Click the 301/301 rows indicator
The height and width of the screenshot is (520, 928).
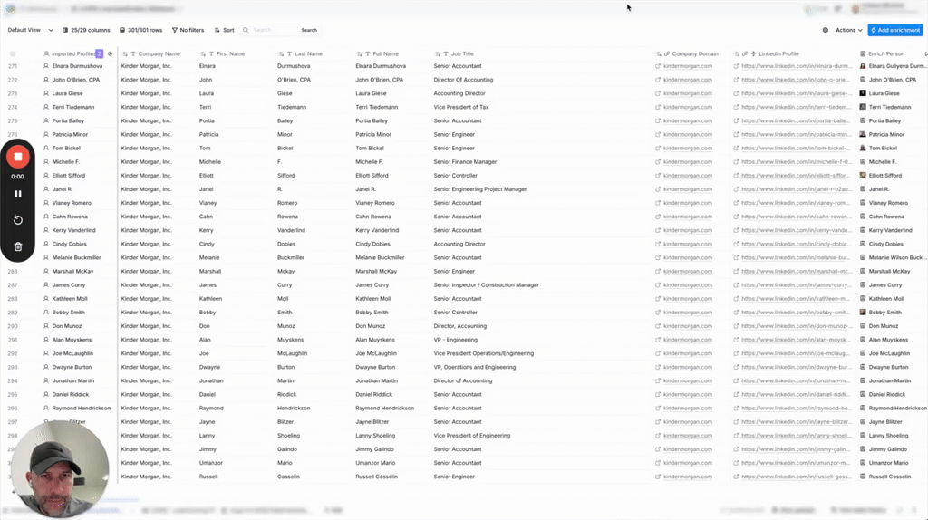[x=140, y=30]
